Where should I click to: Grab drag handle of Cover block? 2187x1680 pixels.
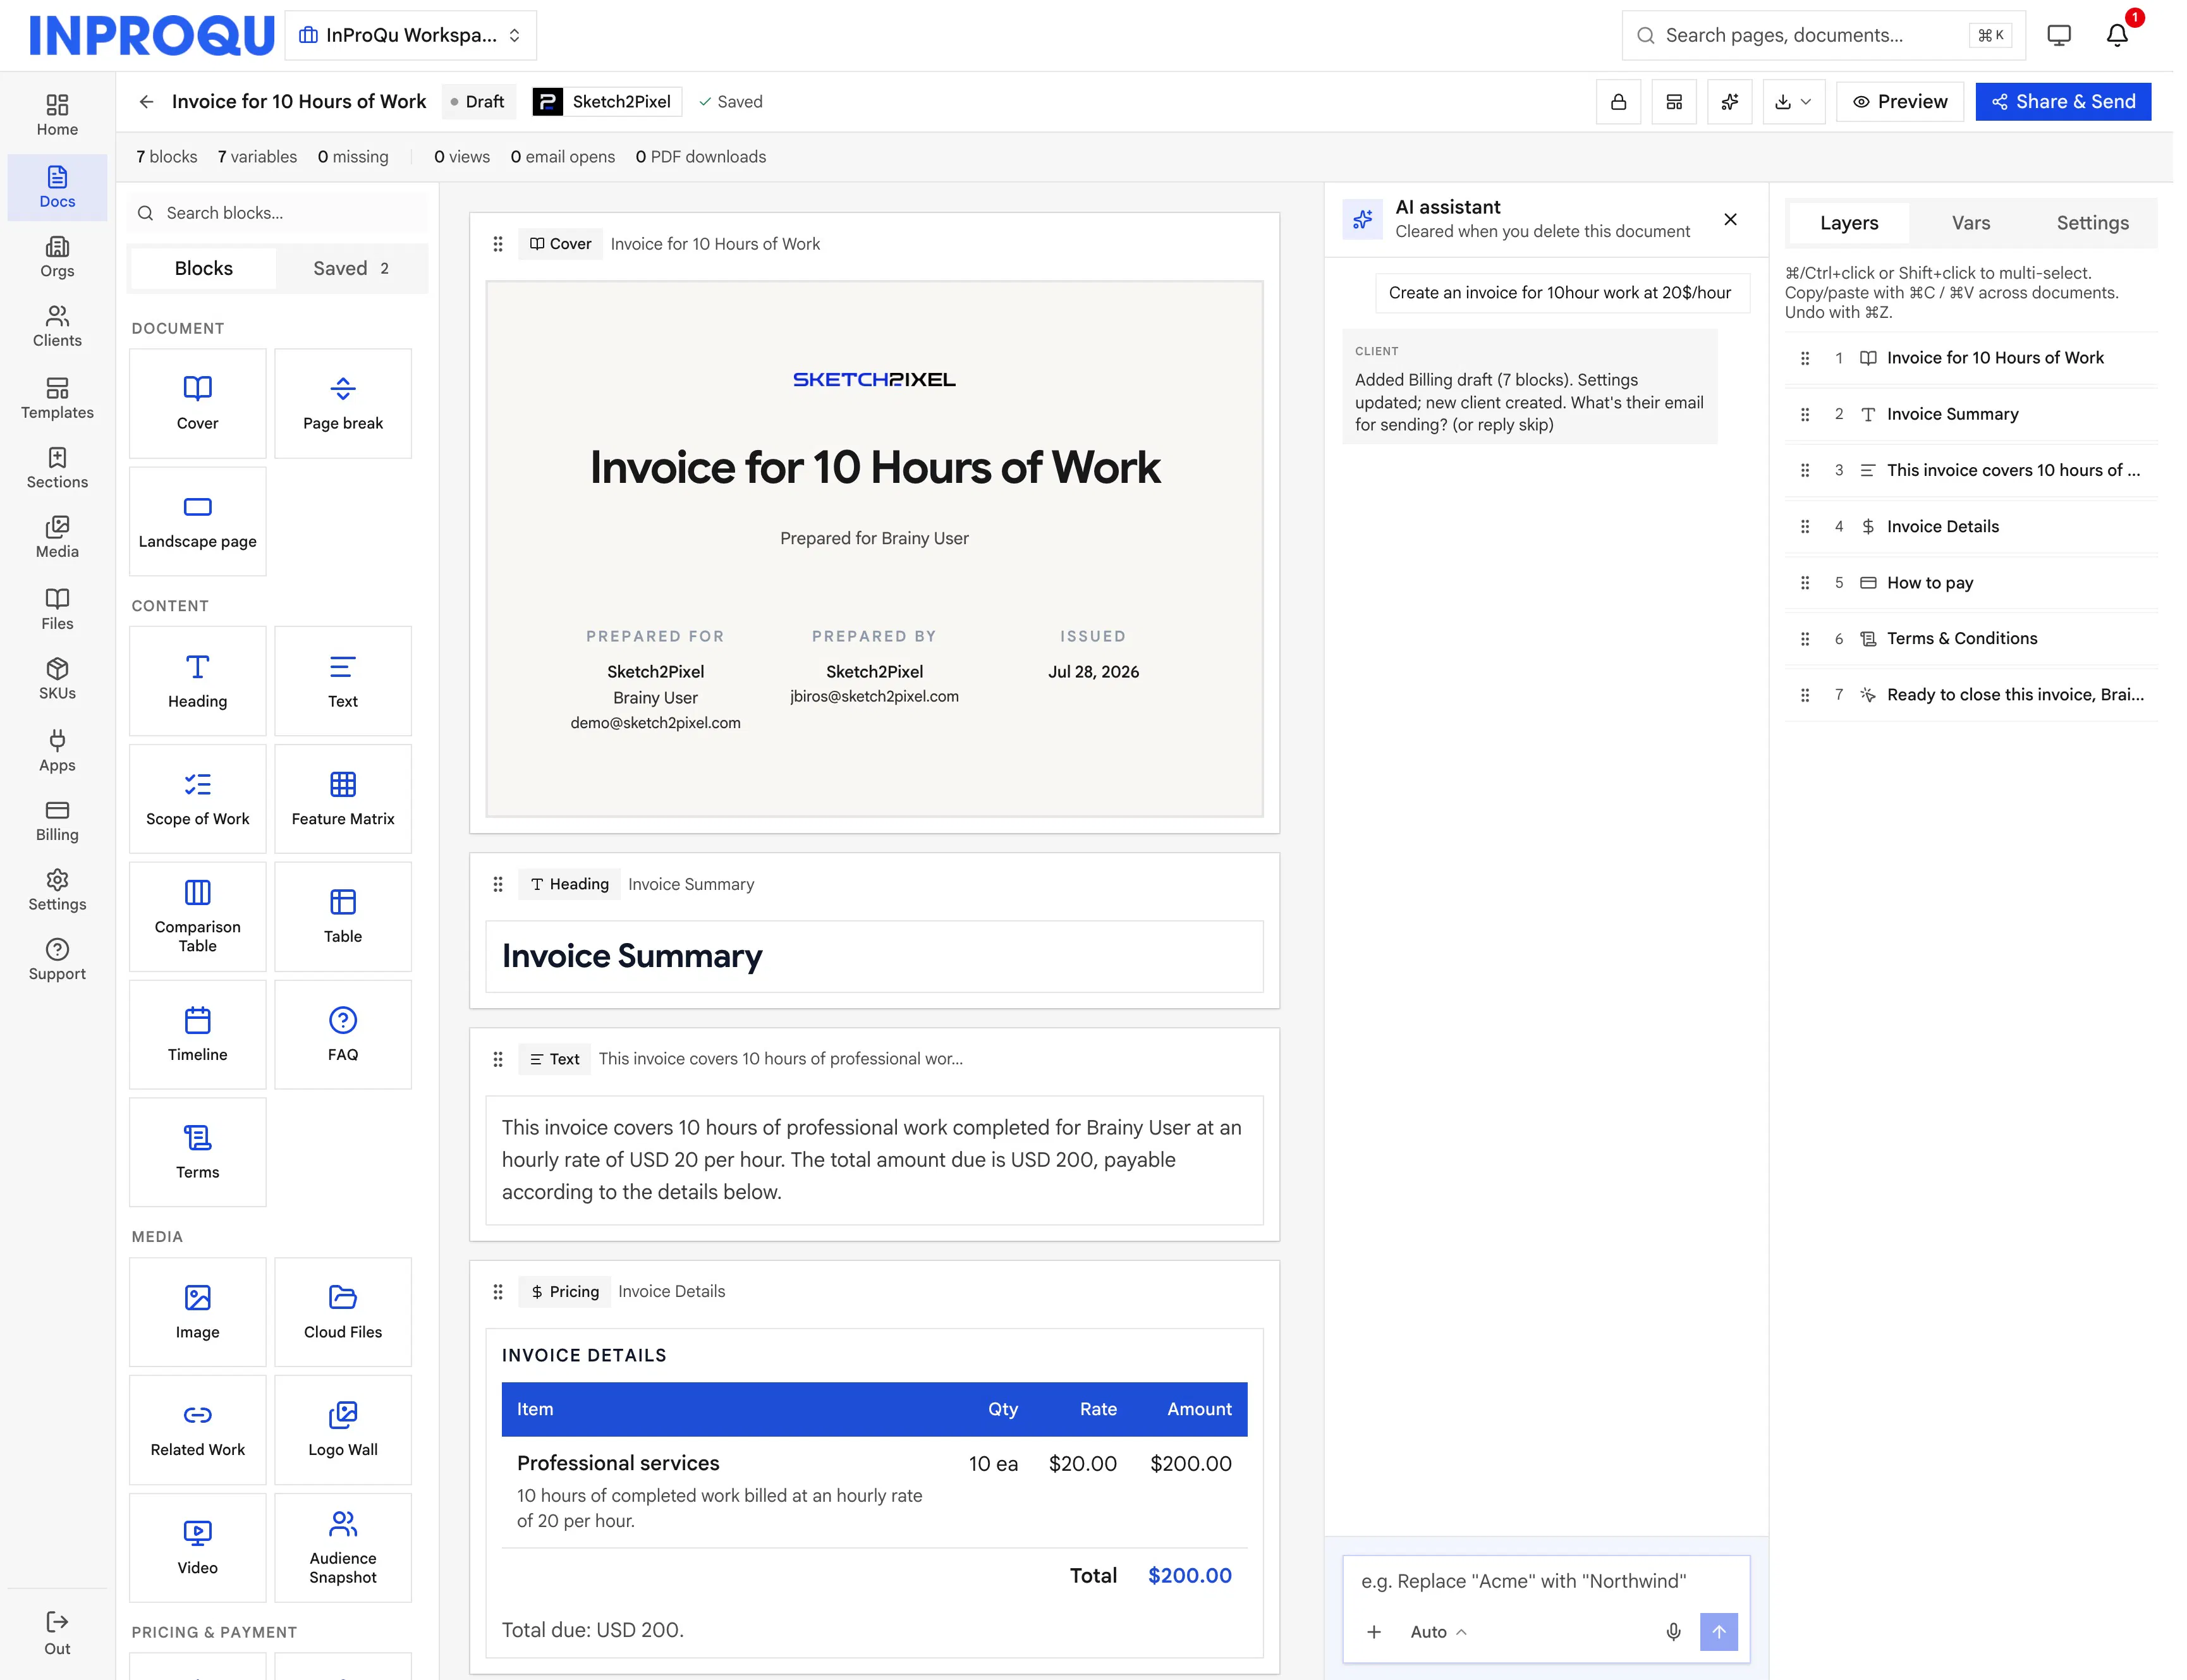point(498,244)
